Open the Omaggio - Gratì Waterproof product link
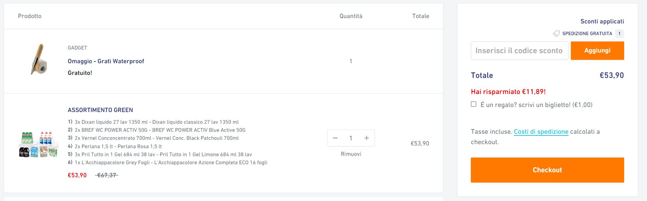 pyautogui.click(x=106, y=61)
